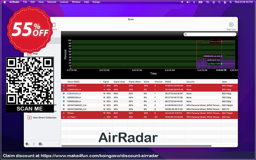Click the Stop Scan toolbar icon
Image resolution: width=256 pixels, height=160 pixels.
pos(231,25)
